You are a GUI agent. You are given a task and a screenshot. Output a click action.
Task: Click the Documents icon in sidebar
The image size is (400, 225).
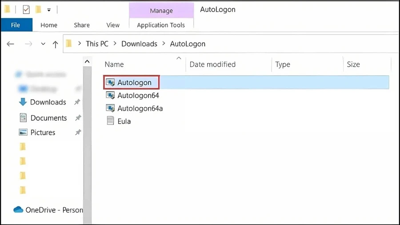[23, 117]
